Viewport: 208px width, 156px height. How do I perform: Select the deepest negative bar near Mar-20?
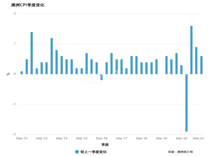[x=186, y=103]
